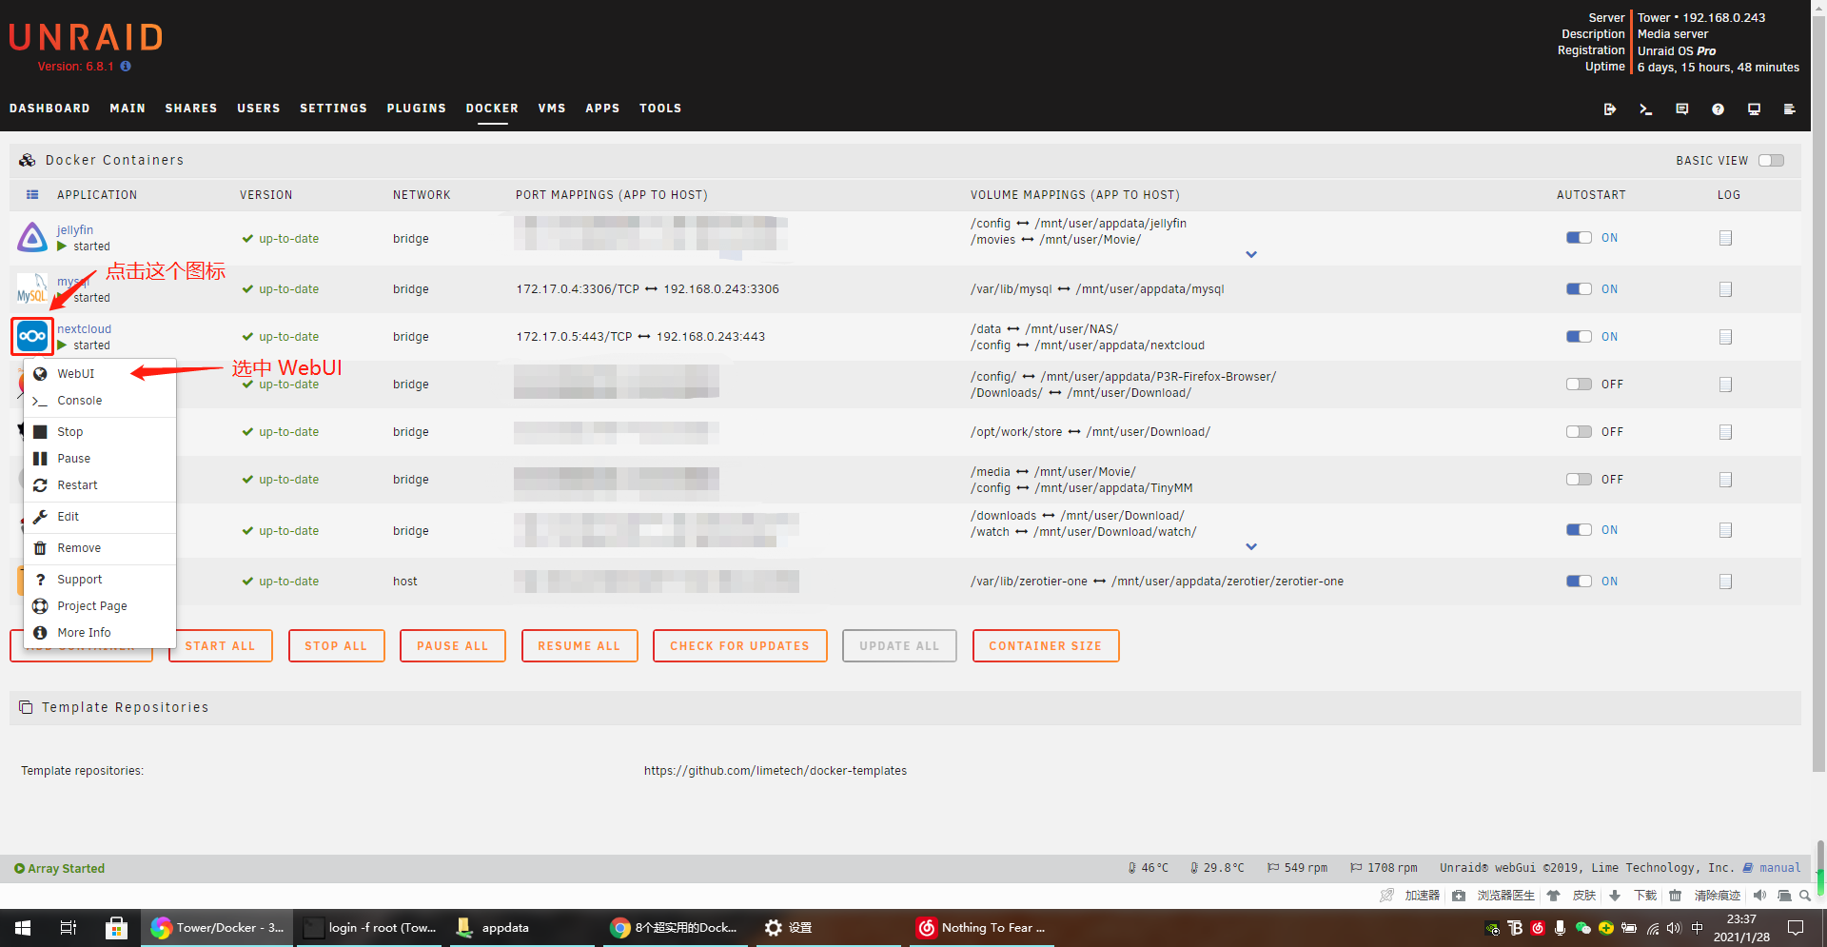
Task: Click the list view icon beside APPLICATION
Action: [32, 194]
